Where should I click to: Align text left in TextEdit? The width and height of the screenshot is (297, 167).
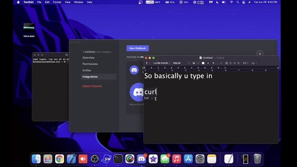pos(226,63)
